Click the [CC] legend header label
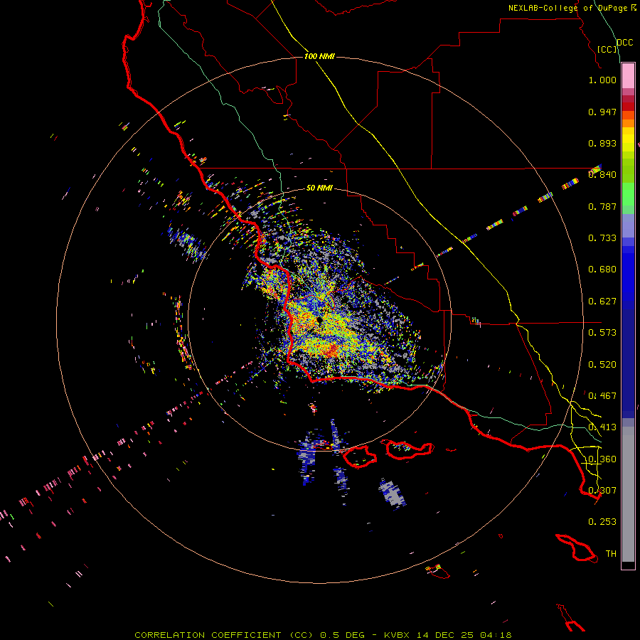This screenshot has width=640, height=640. 607,49
